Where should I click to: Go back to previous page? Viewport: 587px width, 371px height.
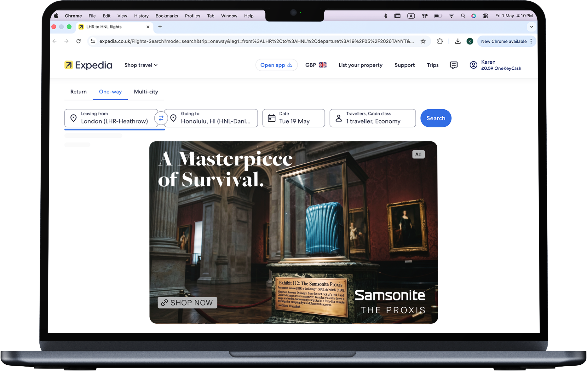[55, 41]
